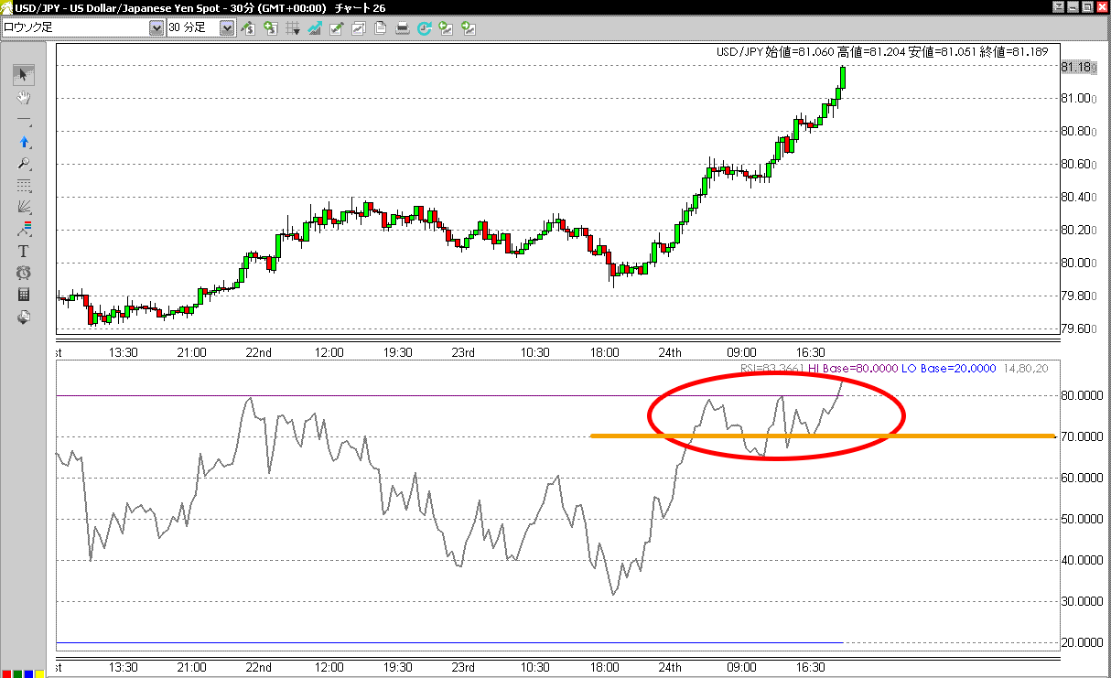1111x678 pixels.
Task: Click the text annotation T tool
Action: 24,252
